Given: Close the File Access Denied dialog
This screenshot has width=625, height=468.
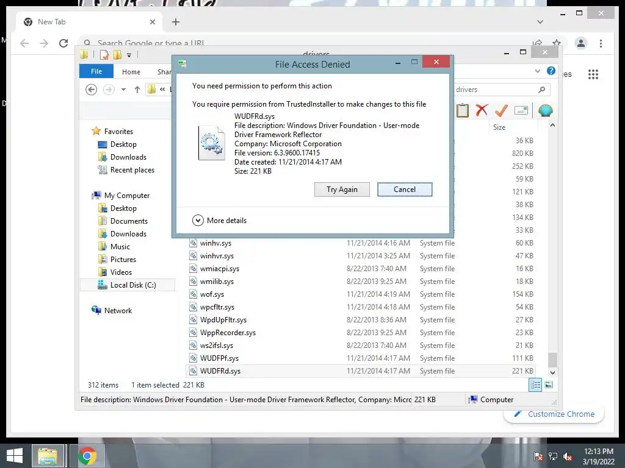Looking at the screenshot, I should coord(436,62).
